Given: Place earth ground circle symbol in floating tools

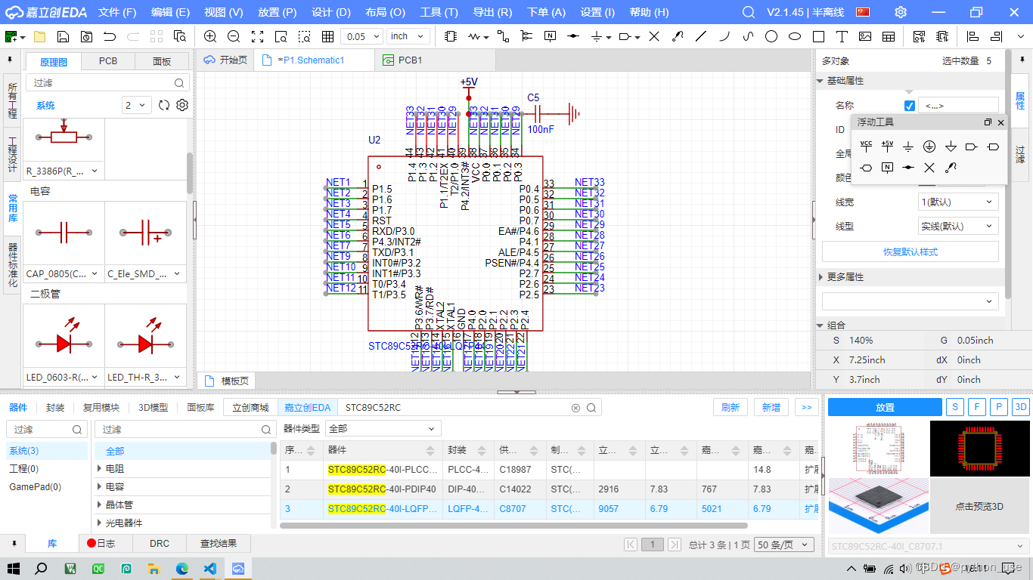Looking at the screenshot, I should click(929, 147).
